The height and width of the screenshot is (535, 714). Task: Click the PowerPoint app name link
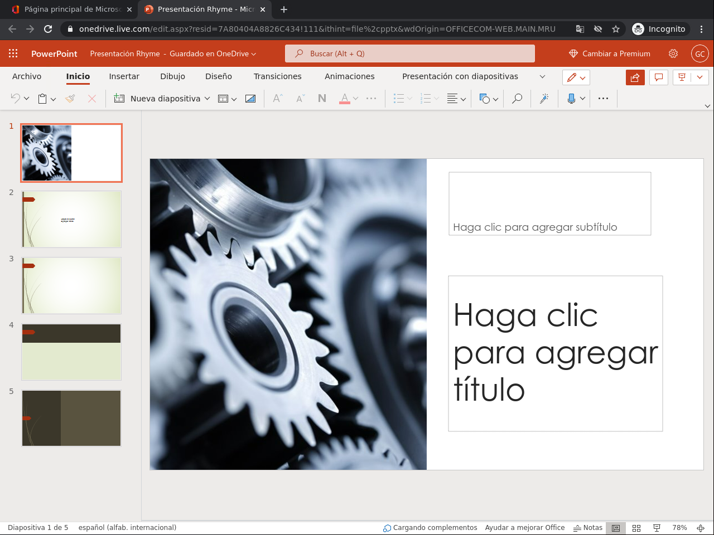pyautogui.click(x=54, y=53)
